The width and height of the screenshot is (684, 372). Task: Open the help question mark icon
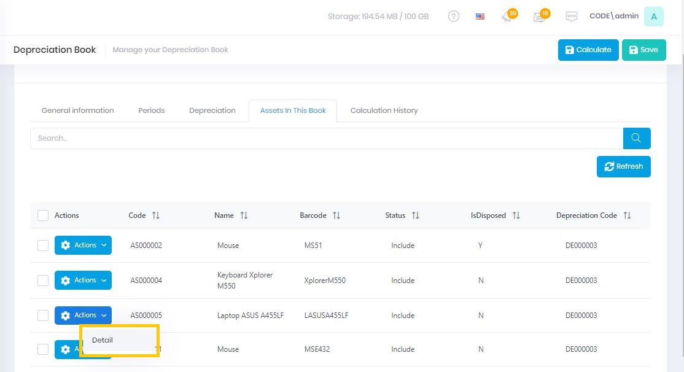pos(454,17)
